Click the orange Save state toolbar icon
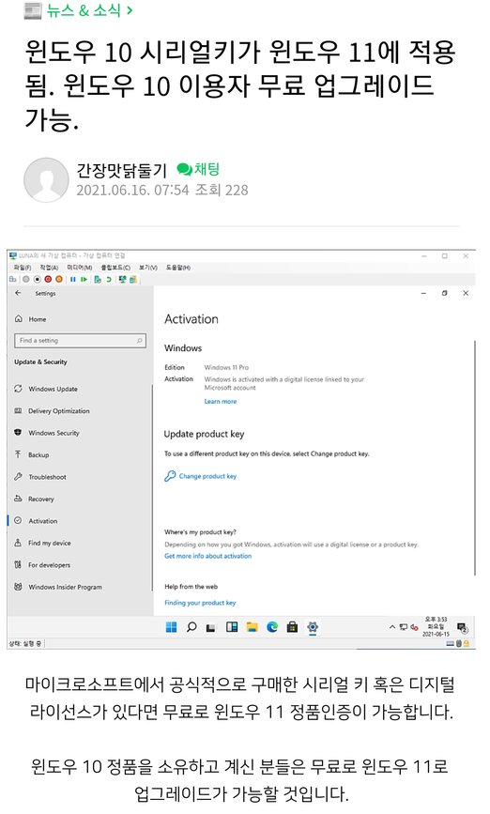 pos(58,279)
